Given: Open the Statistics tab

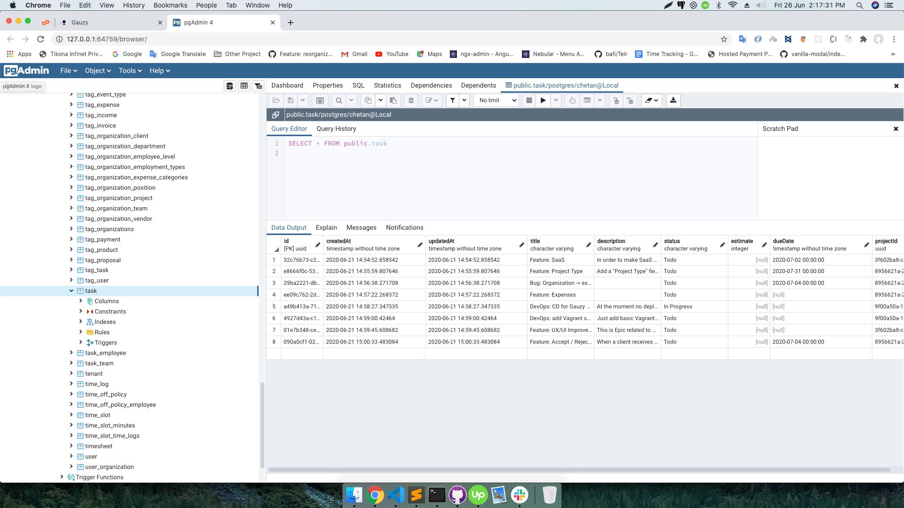Looking at the screenshot, I should coord(387,85).
